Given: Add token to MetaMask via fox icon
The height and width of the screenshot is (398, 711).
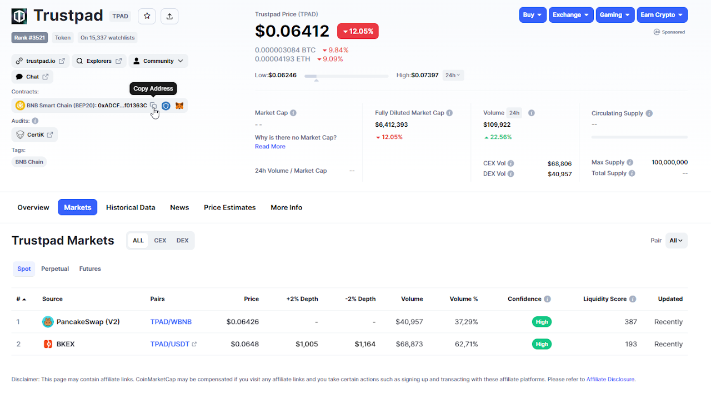Looking at the screenshot, I should [179, 106].
